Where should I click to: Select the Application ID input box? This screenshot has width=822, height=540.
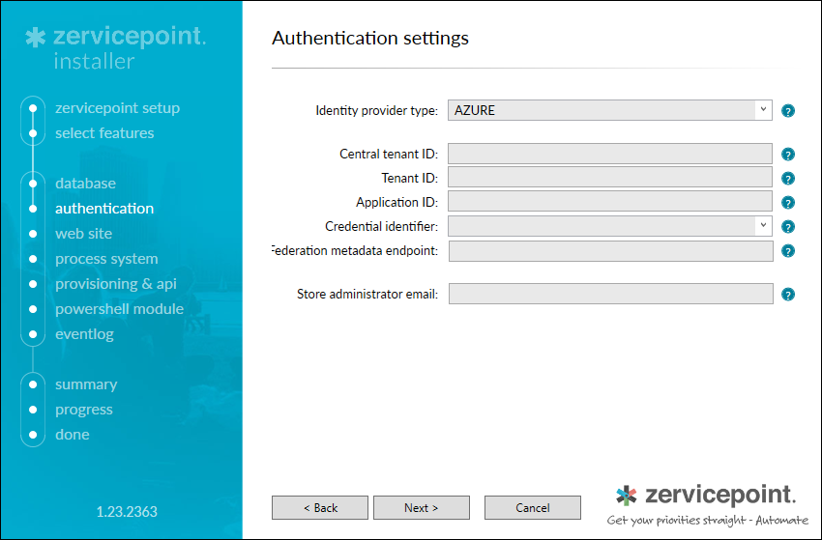tap(609, 202)
